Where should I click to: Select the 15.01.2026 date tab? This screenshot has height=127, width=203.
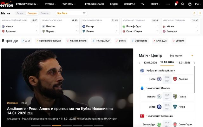coord(184,63)
